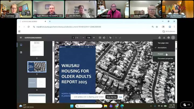Select Ann Lemmer's video tile

[16, 9]
